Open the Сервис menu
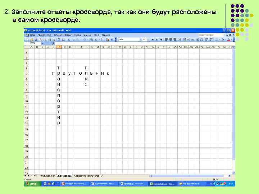Screen dimensions: 259x194 [78, 35]
